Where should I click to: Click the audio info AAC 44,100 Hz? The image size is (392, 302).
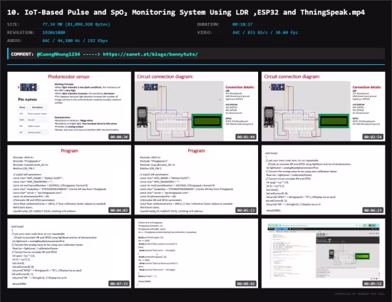click(75, 41)
